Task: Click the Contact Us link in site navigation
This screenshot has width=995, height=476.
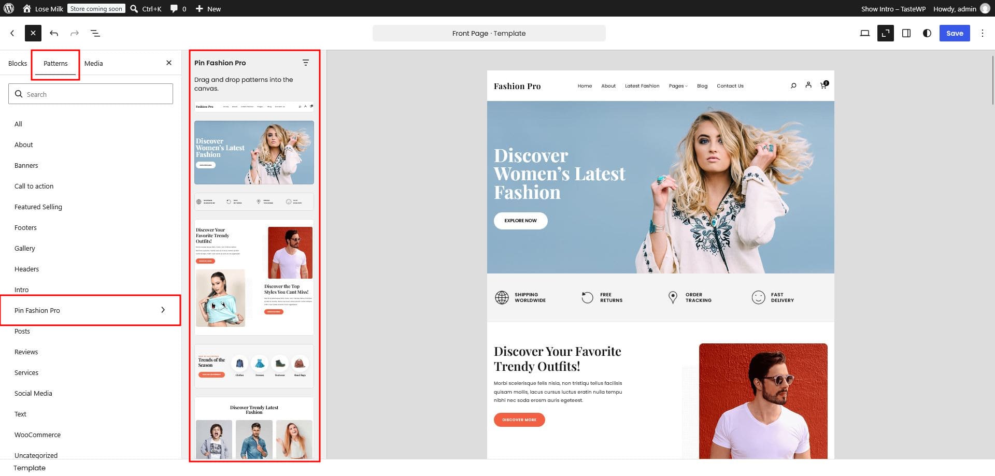Action: click(x=730, y=86)
